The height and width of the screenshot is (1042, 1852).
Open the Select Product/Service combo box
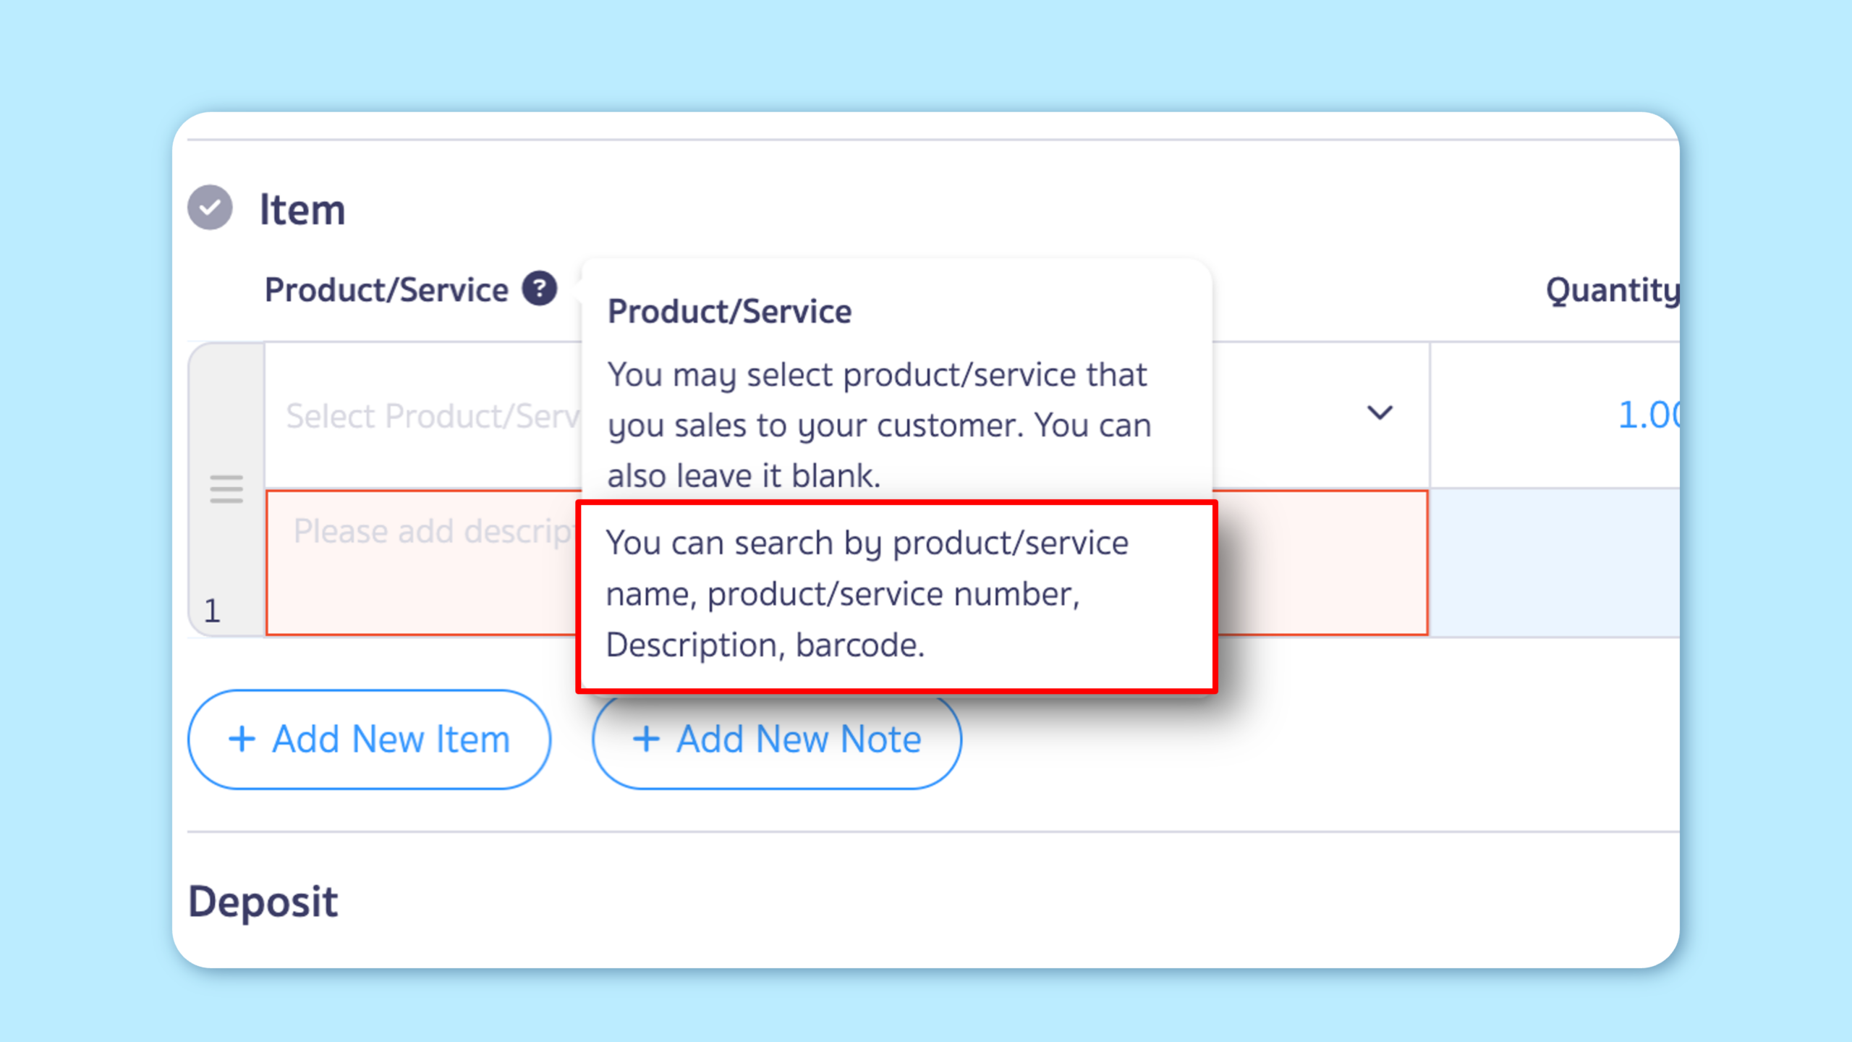433,416
